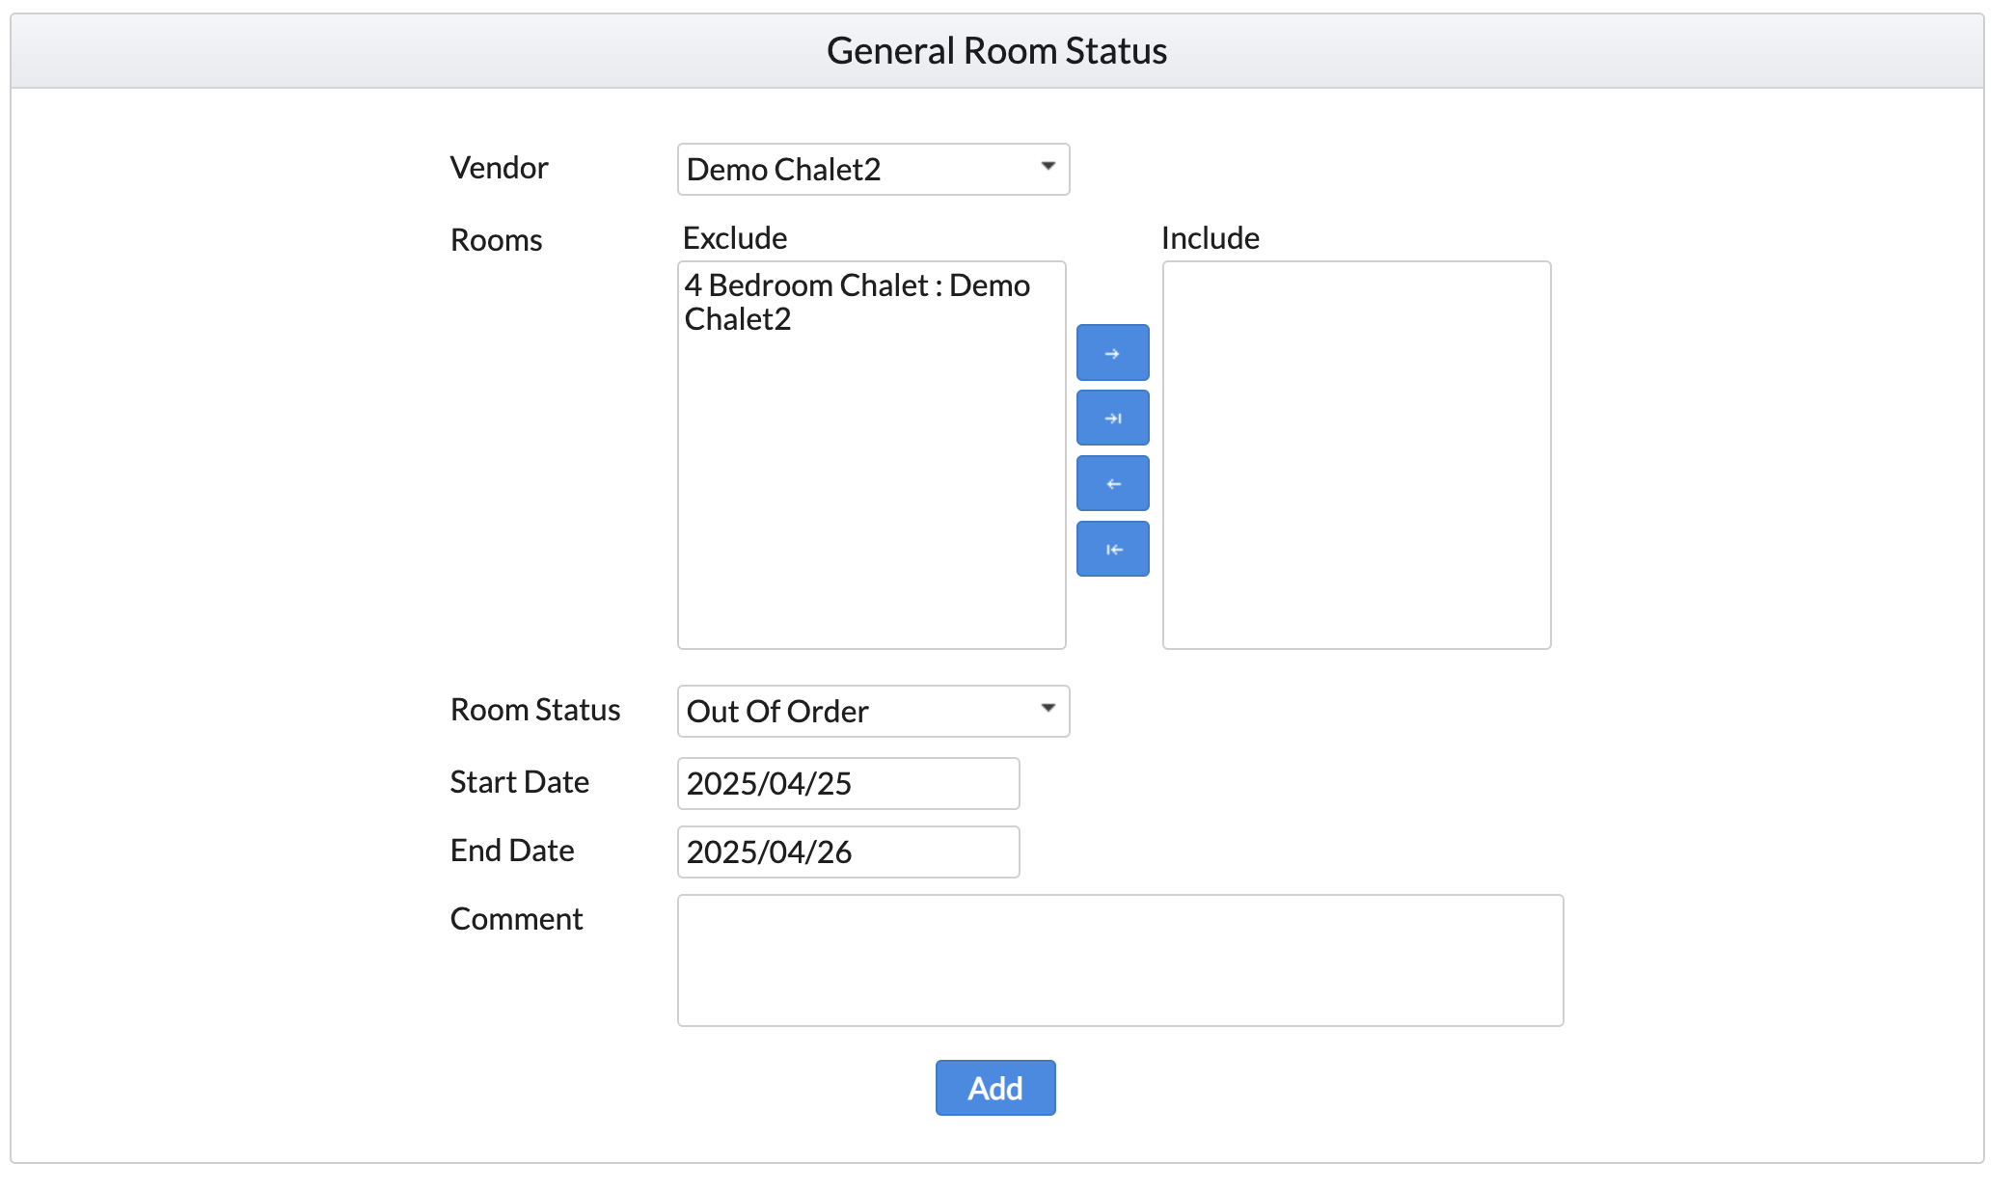The width and height of the screenshot is (2014, 1190).
Task: Click into the Comment text area
Action: [x=1120, y=960]
